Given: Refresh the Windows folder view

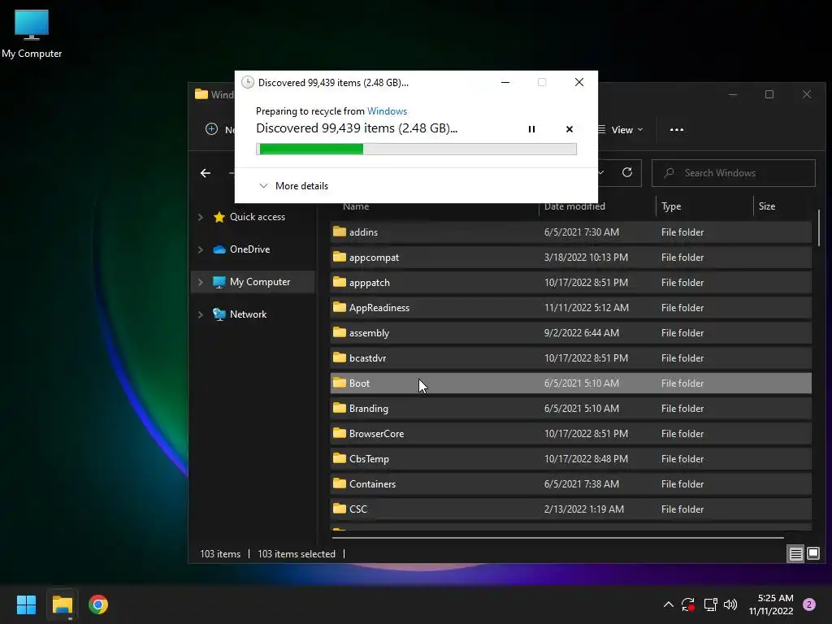Looking at the screenshot, I should tap(627, 172).
